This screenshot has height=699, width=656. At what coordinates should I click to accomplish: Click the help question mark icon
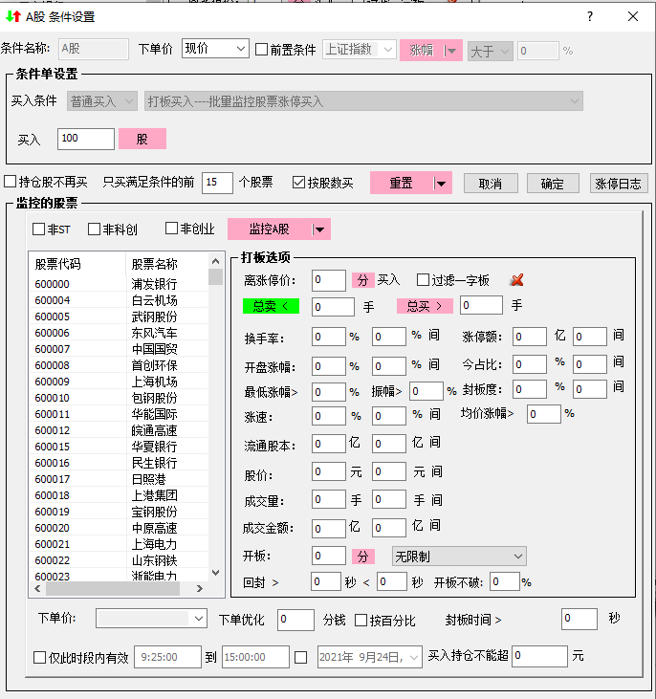pyautogui.click(x=590, y=16)
